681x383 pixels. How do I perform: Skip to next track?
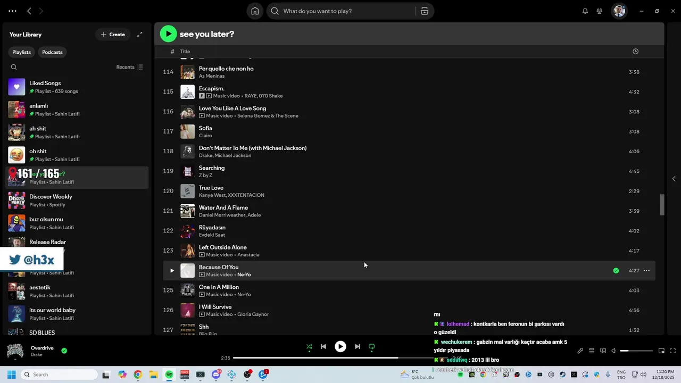coord(358,347)
